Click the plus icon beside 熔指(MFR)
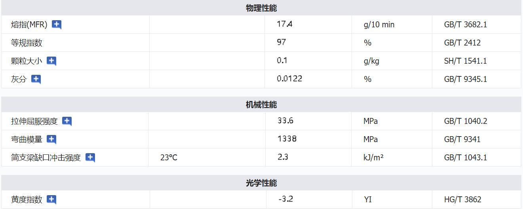Image resolution: width=523 pixels, height=209 pixels. (x=57, y=25)
